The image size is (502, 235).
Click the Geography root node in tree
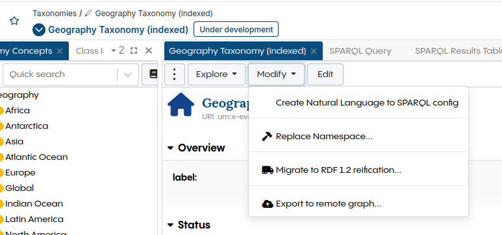(x=19, y=95)
